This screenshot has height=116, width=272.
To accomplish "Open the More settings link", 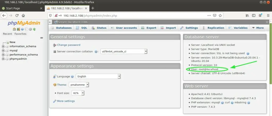I will tap(66, 101).
